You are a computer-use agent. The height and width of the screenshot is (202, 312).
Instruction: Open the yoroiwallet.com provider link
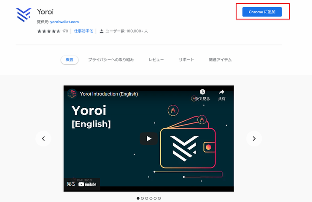click(x=65, y=22)
